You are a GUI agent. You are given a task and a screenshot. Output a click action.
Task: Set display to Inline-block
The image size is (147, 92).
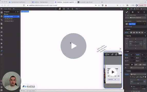coord(139,32)
